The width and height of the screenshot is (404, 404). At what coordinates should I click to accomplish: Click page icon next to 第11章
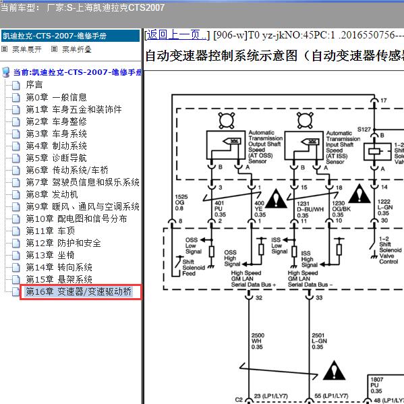pyautogui.click(x=16, y=231)
